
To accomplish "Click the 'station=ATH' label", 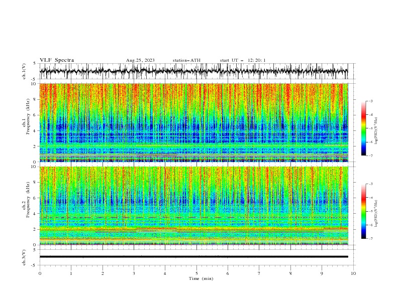I will [186, 60].
